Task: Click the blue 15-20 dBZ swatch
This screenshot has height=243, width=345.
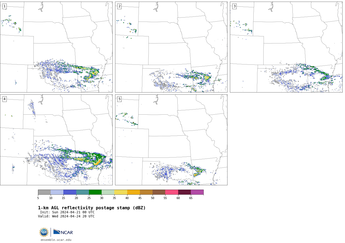Action: coord(70,192)
